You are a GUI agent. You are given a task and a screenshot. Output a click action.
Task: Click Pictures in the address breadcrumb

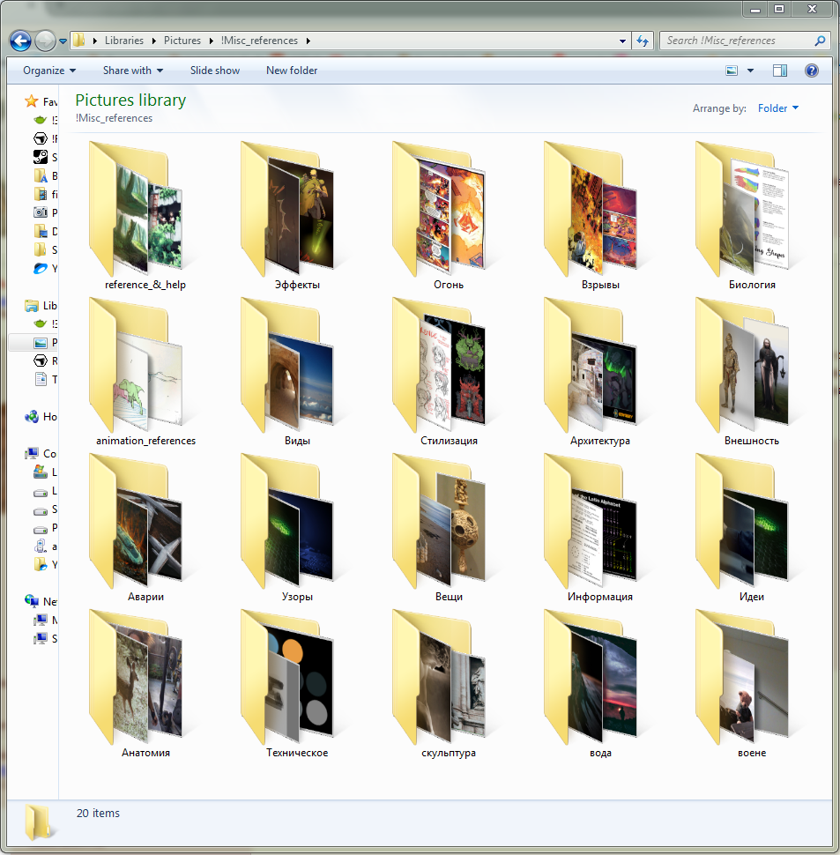tap(182, 41)
